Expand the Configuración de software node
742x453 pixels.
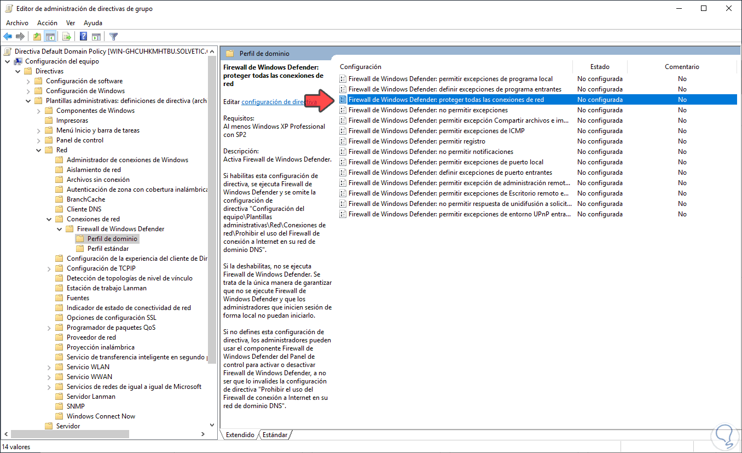[28, 81]
